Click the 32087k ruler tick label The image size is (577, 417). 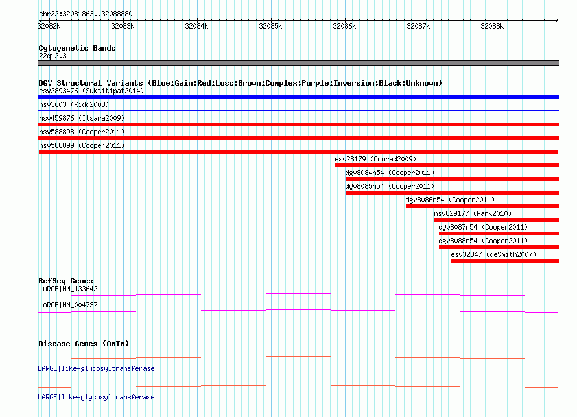(x=418, y=26)
